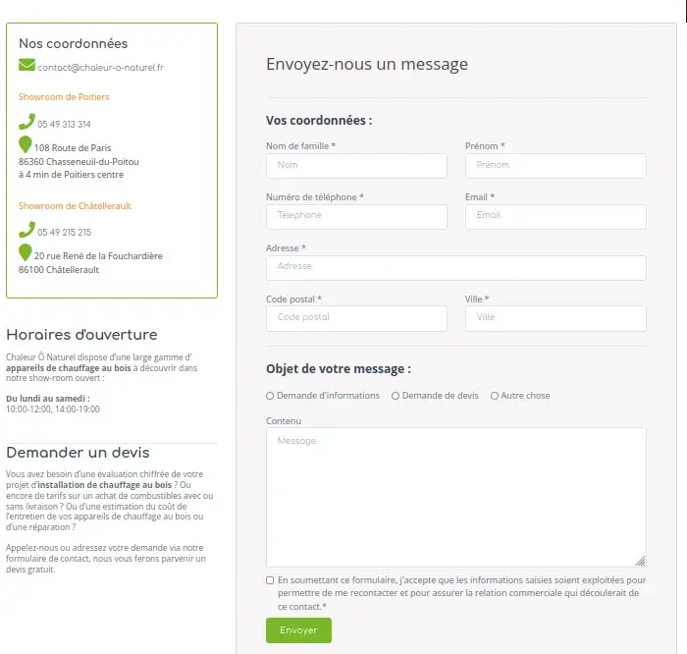Focus the "Nom de famille" input field
Screen dimensions: 687x654
(x=356, y=165)
